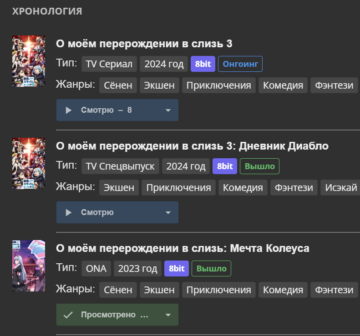
Task: Open poster thumbnail for Мечта Колеуса
Action: tap(28, 266)
